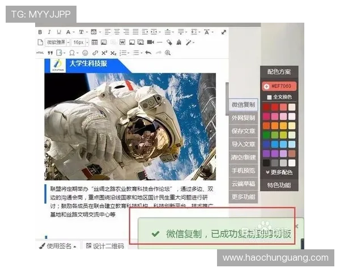Click the 配色方案 panel header
The image size is (340, 272).
279,71
